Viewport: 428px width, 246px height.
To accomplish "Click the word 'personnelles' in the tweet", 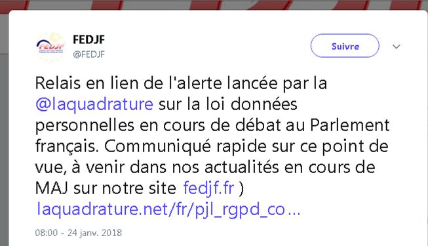I will (85, 126).
